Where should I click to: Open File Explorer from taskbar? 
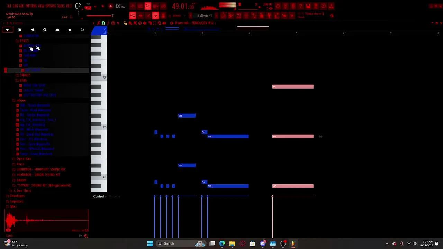coord(232,243)
